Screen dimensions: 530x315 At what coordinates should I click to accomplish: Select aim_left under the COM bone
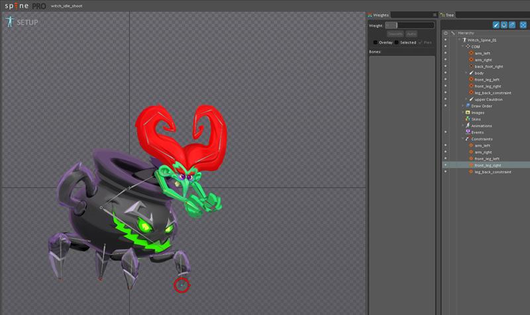pos(482,54)
